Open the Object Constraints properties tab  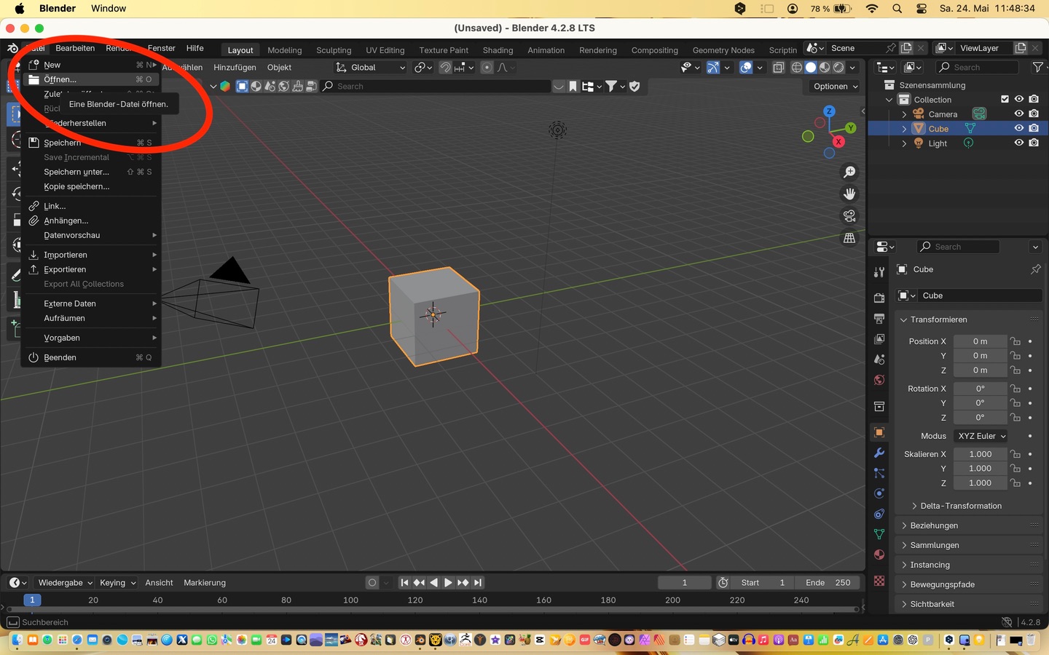click(879, 514)
